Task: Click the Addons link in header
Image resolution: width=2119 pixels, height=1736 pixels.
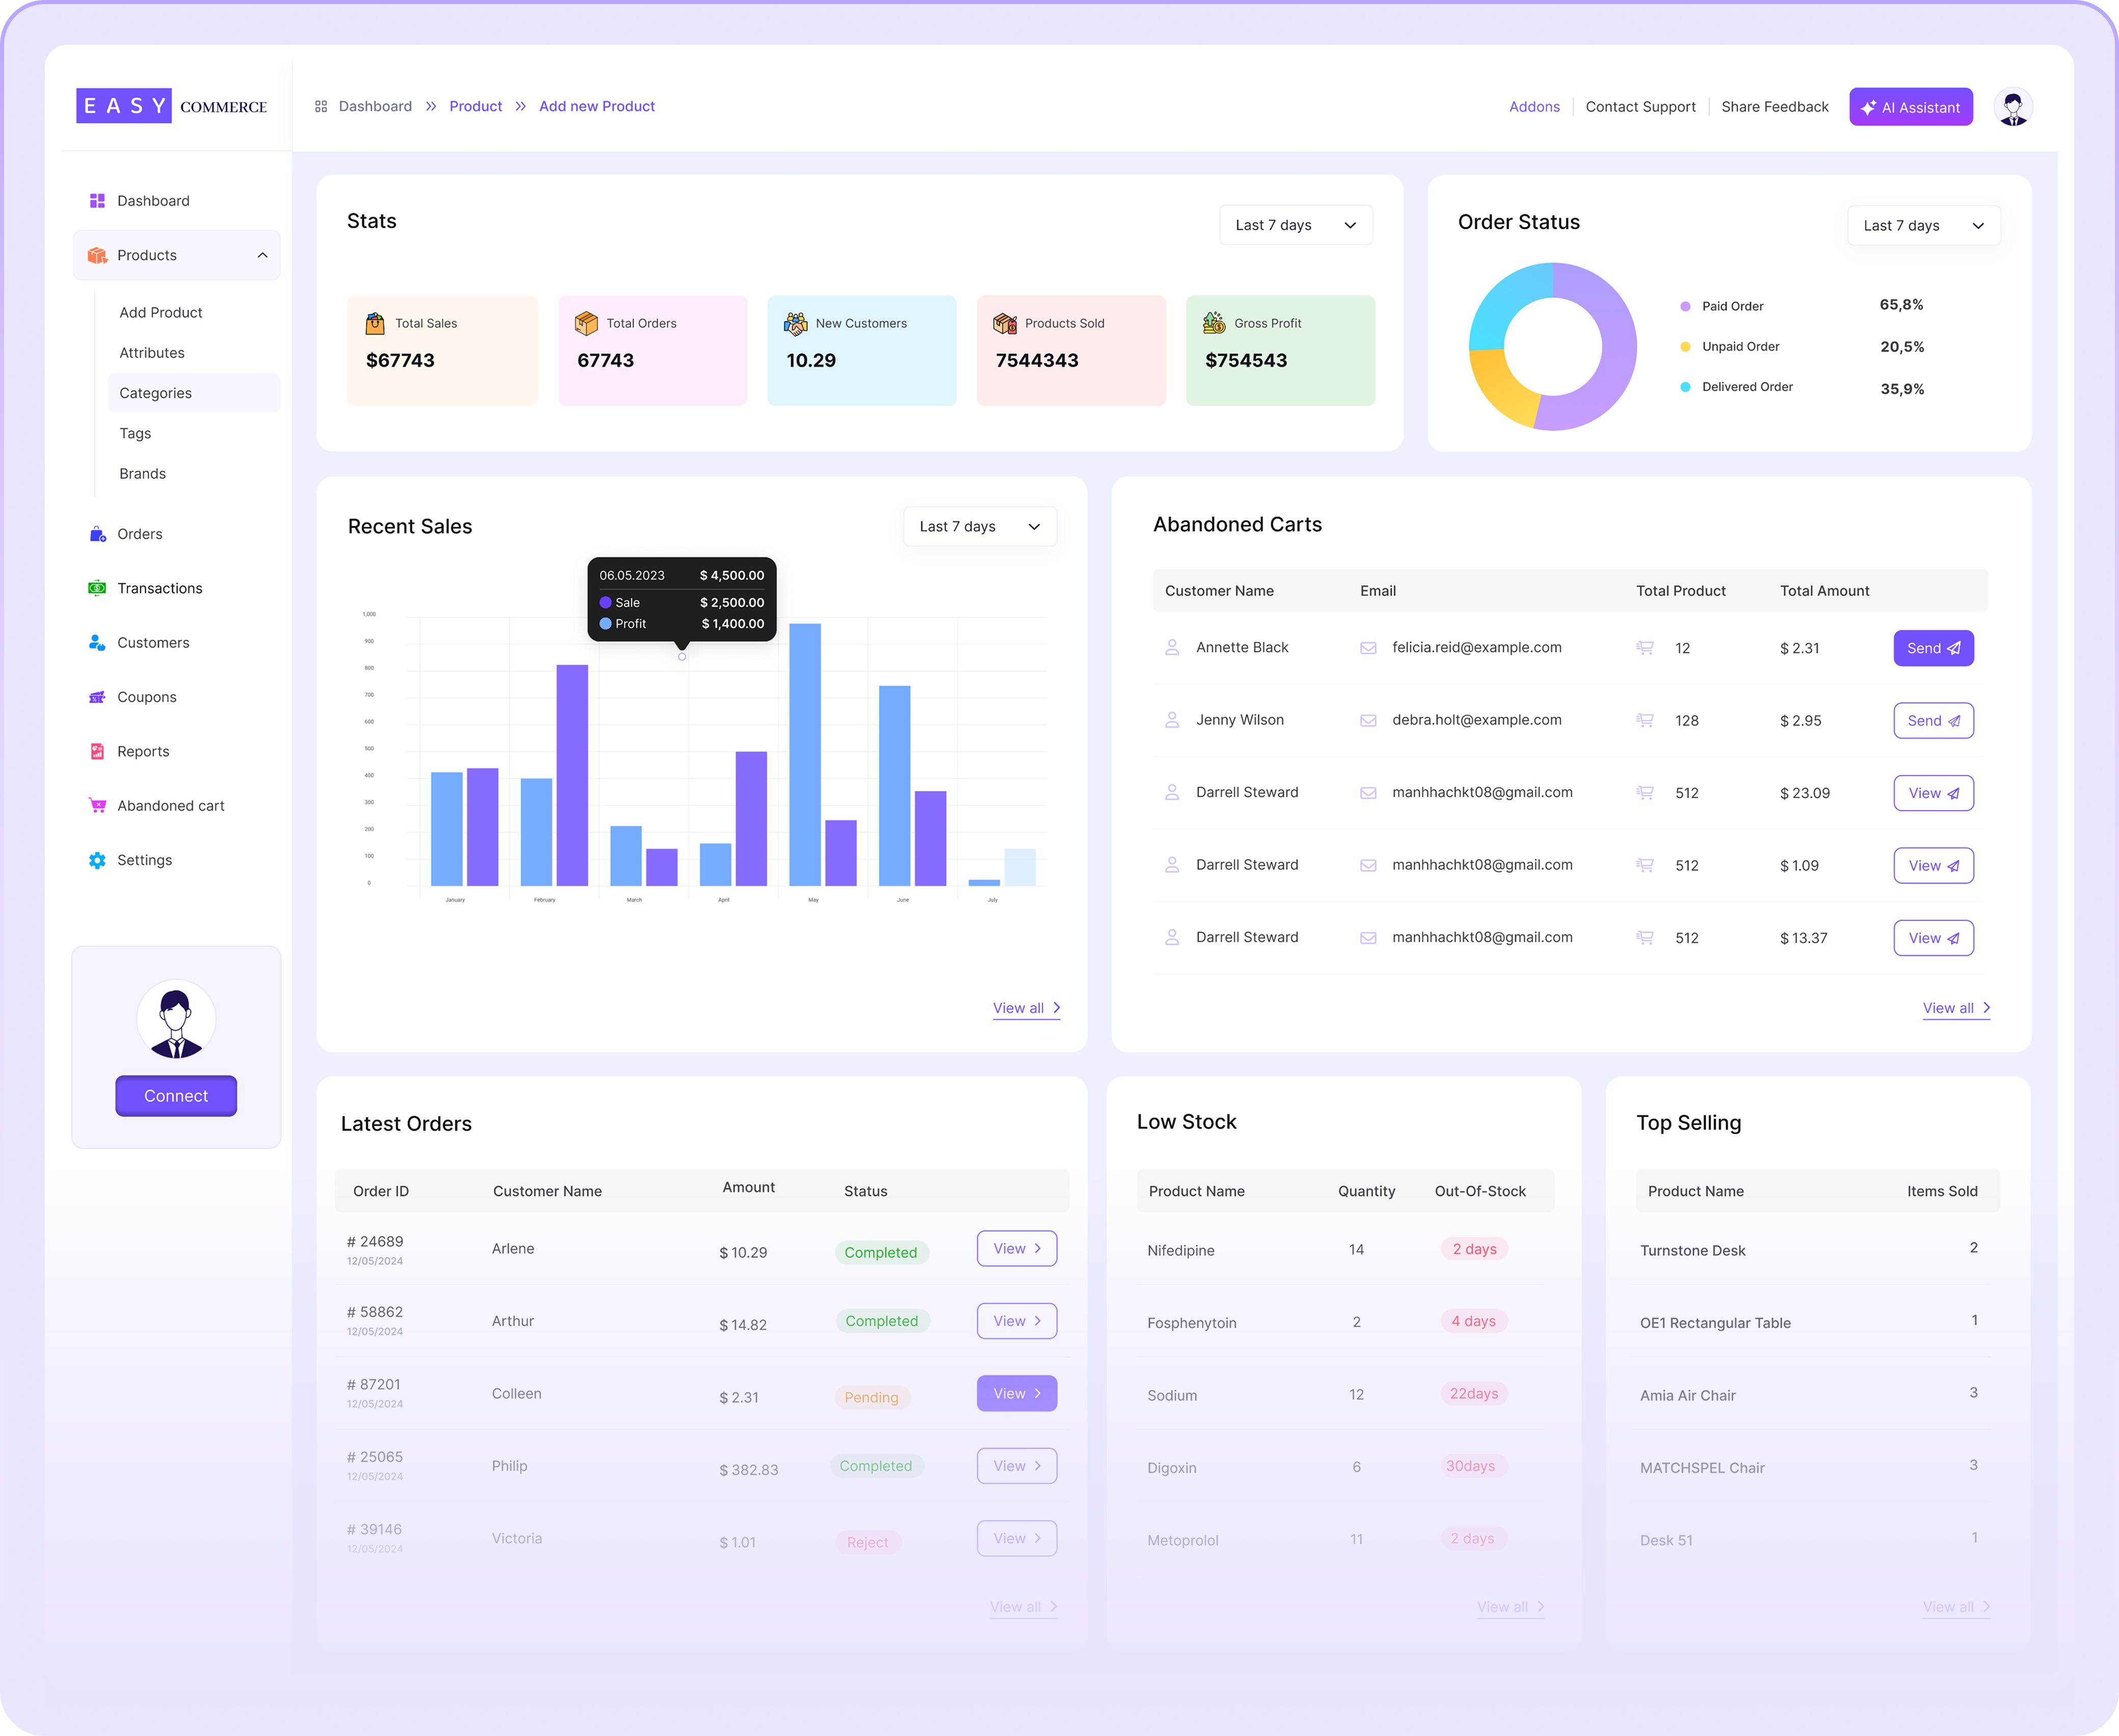Action: (x=1533, y=107)
